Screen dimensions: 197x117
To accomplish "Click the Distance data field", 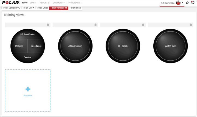I will (19, 46).
